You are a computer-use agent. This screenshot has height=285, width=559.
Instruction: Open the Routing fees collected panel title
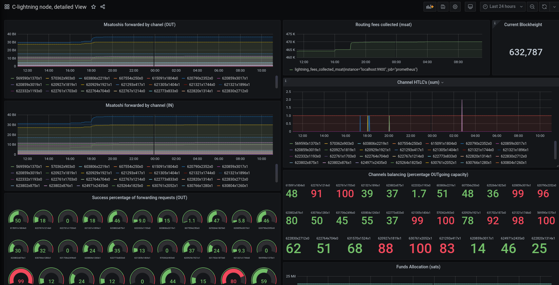click(x=383, y=25)
